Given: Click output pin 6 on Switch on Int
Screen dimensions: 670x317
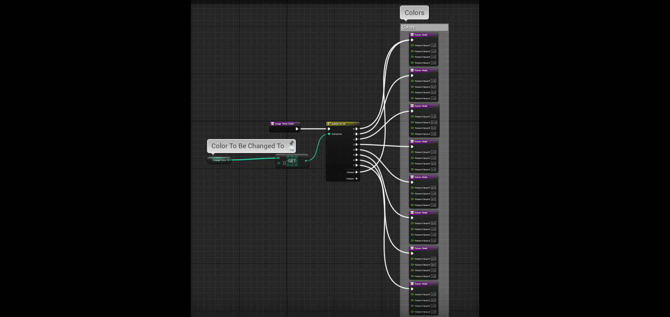Looking at the screenshot, I should point(356,160).
